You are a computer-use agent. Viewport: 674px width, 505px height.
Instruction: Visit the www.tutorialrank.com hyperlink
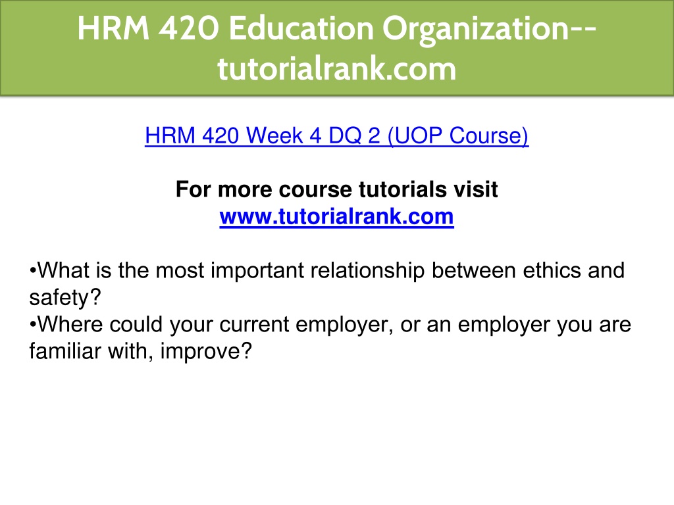tap(336, 216)
